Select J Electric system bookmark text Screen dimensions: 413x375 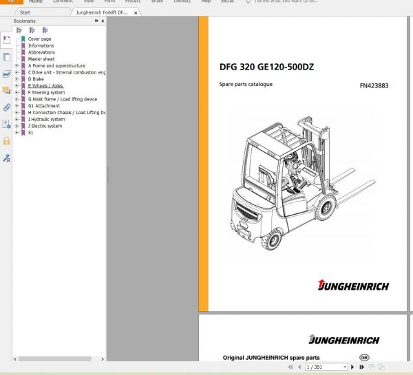coord(45,126)
